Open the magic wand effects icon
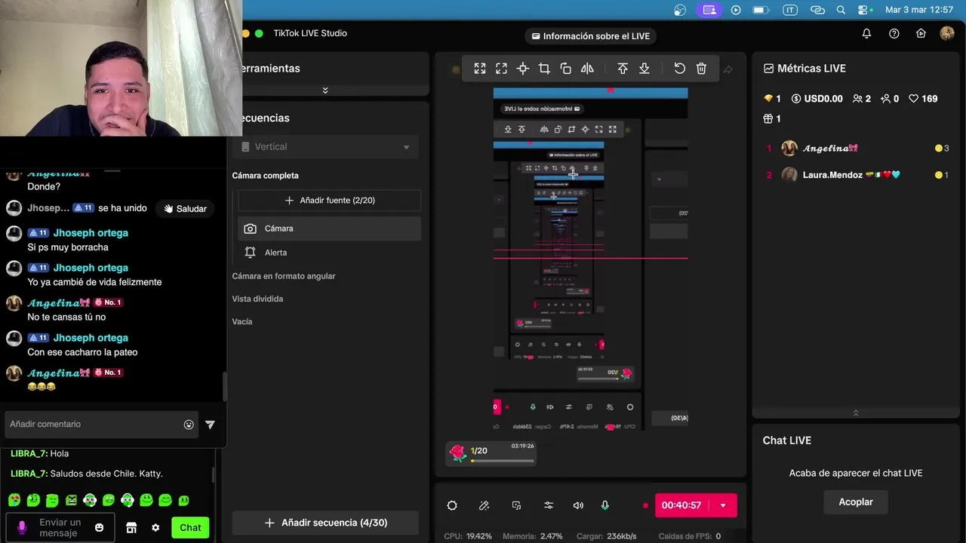The image size is (966, 543). click(x=485, y=505)
